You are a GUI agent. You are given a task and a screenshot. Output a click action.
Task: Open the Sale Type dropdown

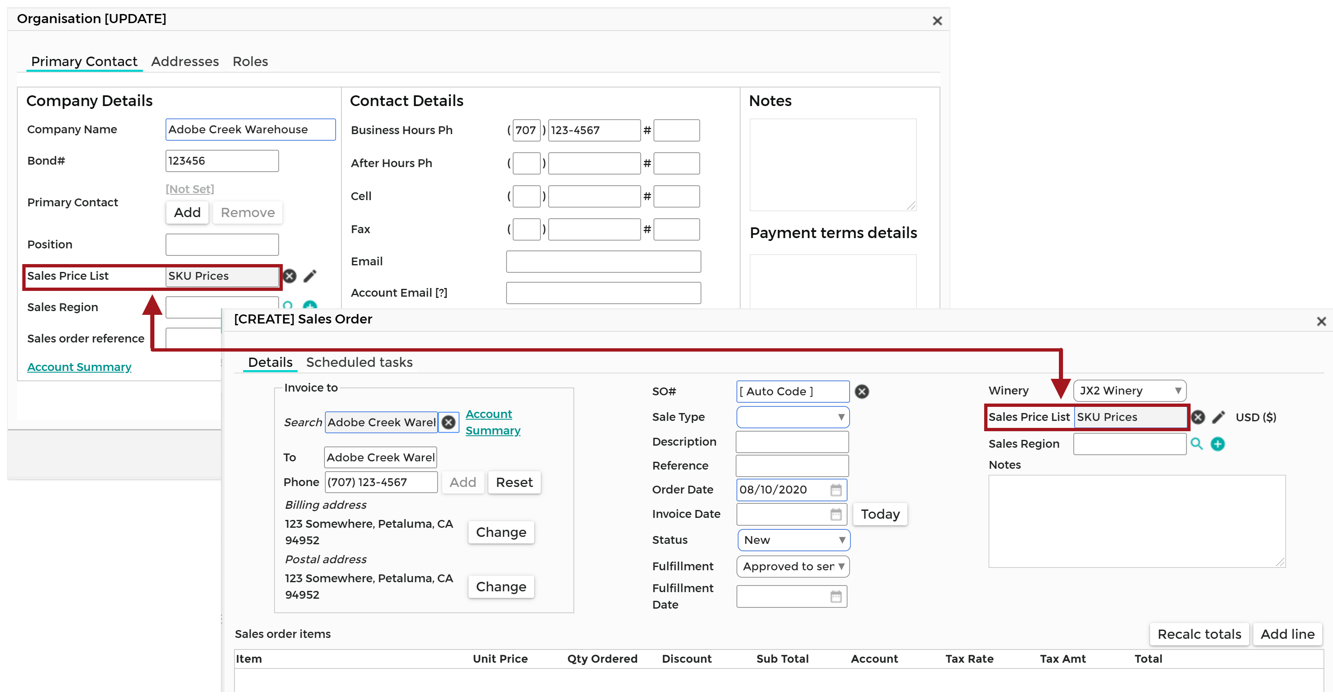pyautogui.click(x=793, y=417)
